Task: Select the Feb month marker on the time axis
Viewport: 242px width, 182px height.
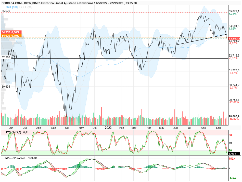Action: (x=122, y=128)
